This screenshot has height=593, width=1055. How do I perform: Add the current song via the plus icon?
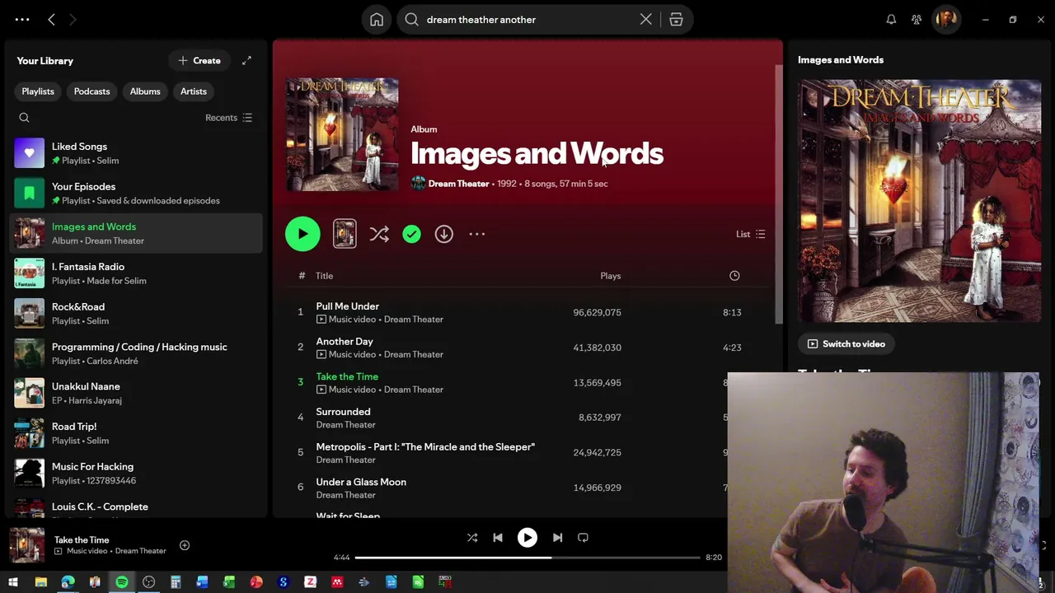[185, 545]
